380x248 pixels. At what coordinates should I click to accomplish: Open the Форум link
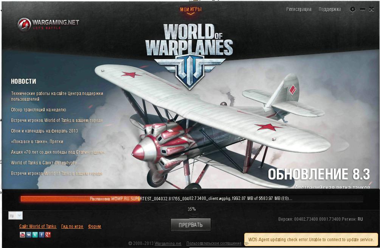[95, 226]
